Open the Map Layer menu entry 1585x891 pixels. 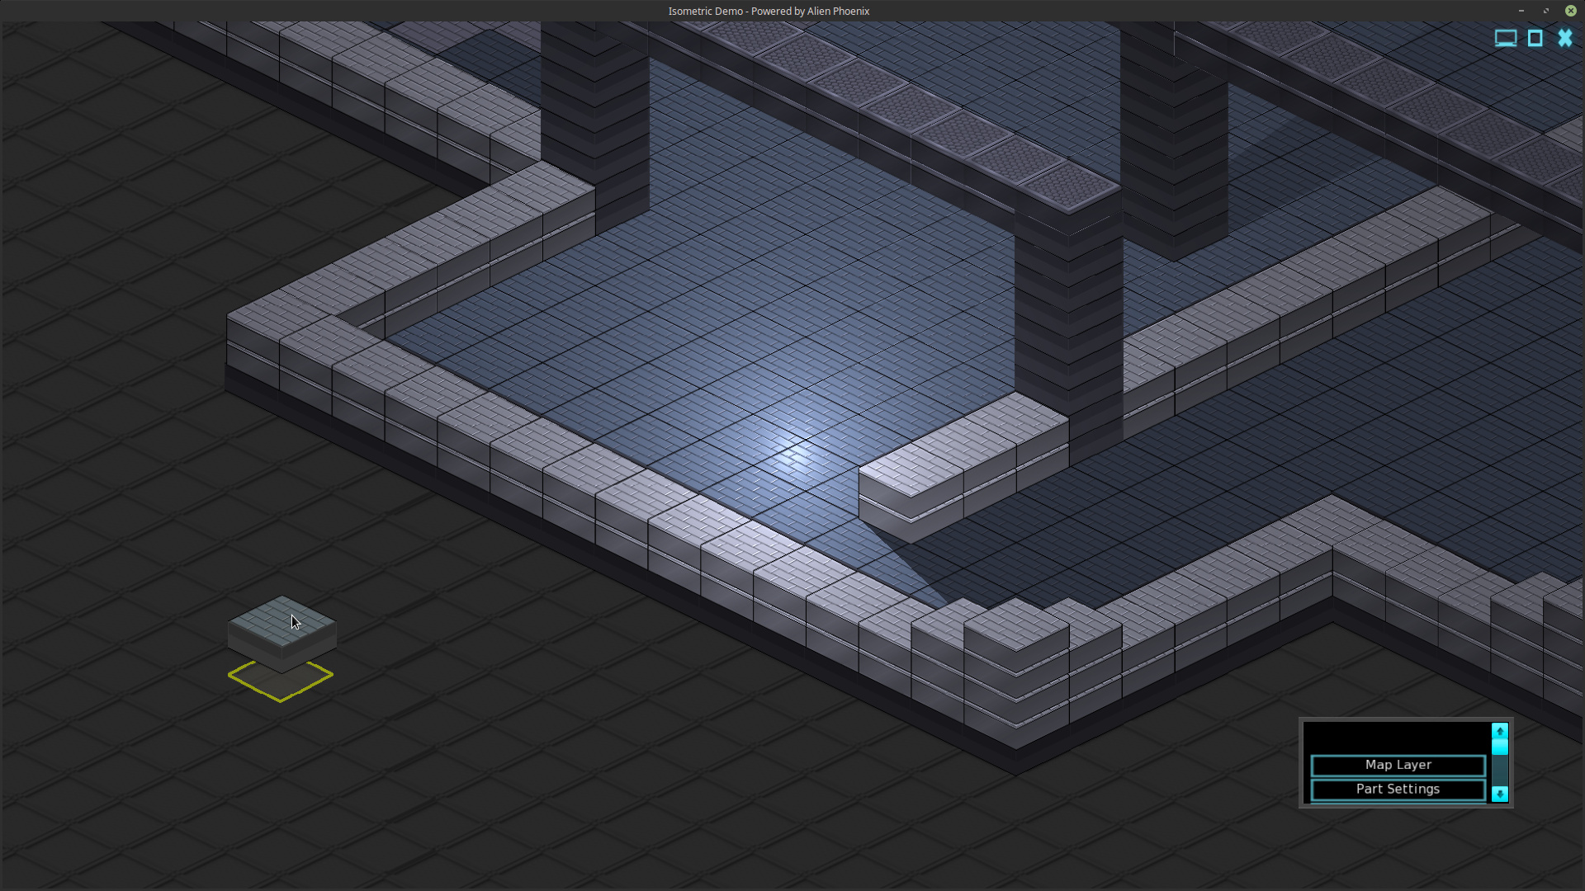(1398, 765)
